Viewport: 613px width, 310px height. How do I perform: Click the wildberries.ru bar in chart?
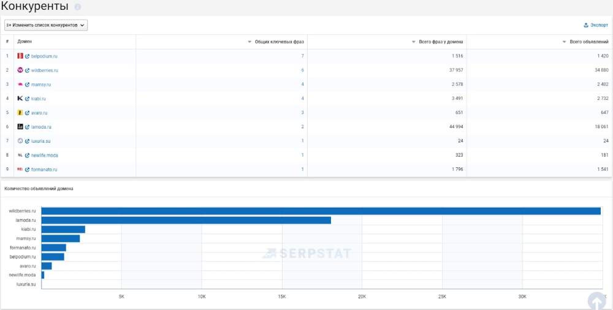[x=321, y=211]
